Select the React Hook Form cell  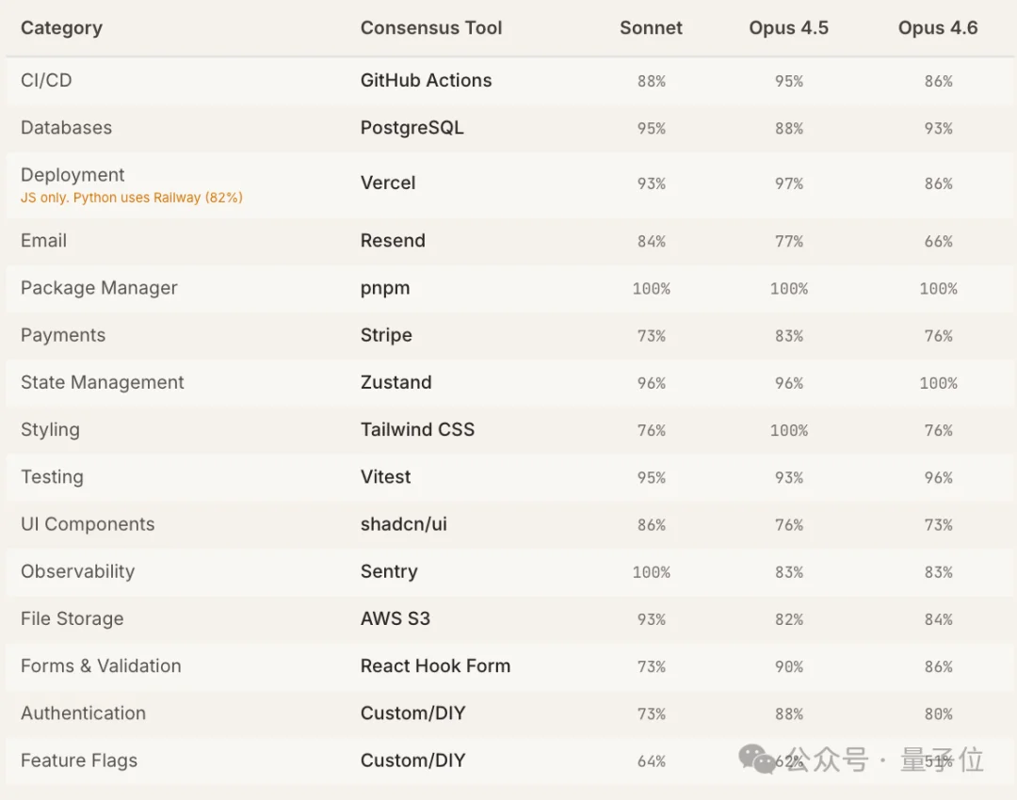tap(435, 666)
